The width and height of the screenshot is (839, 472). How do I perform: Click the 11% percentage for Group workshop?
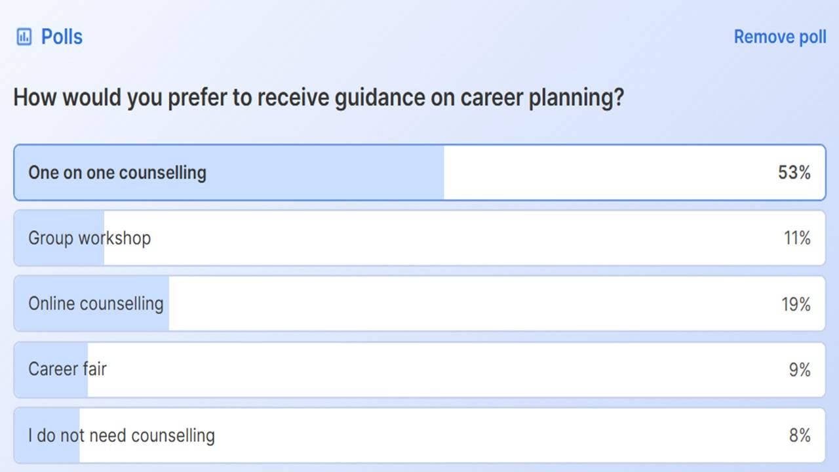796,238
